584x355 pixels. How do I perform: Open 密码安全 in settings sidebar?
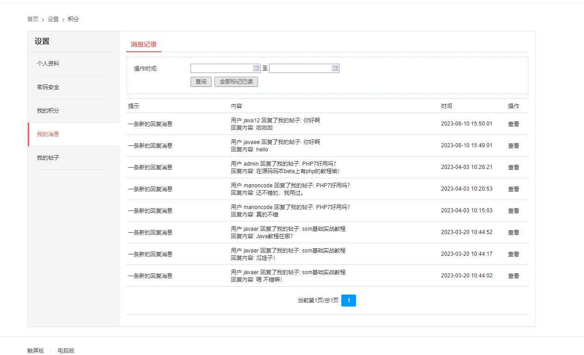[48, 87]
